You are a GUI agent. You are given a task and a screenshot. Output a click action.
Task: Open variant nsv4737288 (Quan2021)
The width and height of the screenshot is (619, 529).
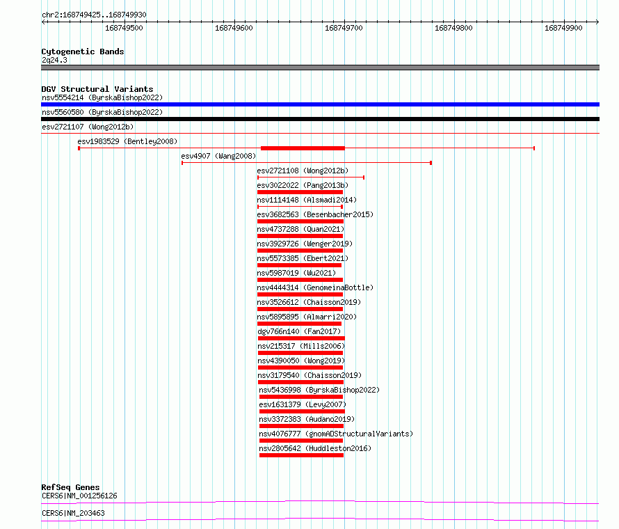point(300,229)
